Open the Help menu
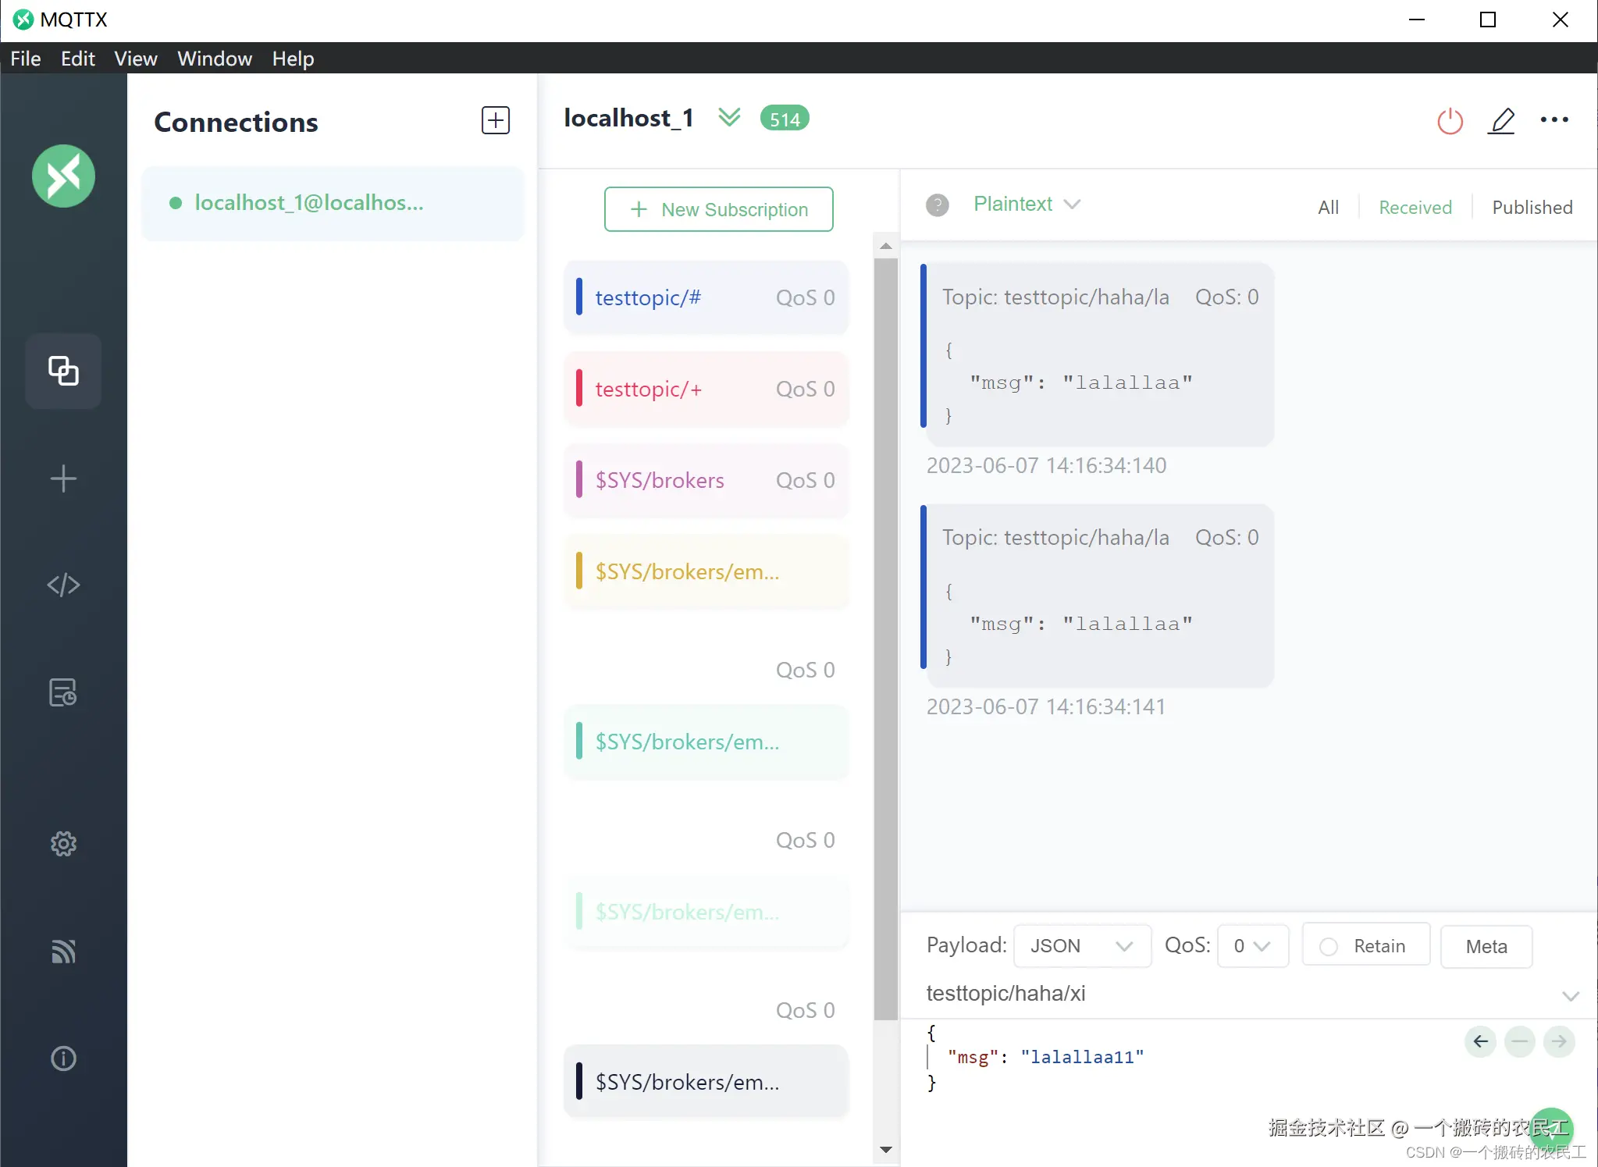This screenshot has width=1598, height=1167. coord(293,59)
